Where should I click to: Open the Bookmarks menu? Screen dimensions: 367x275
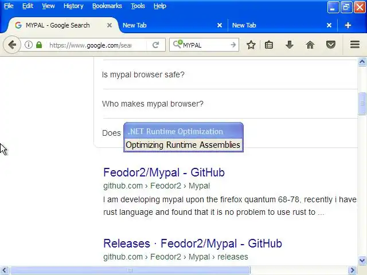(107, 6)
